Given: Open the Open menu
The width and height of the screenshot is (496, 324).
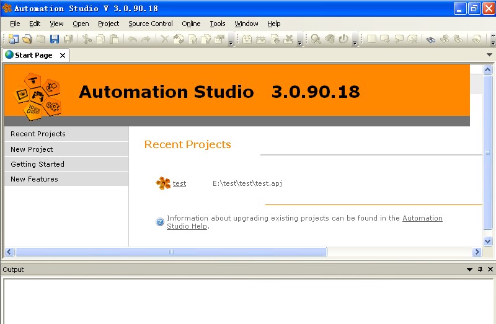Looking at the screenshot, I should click(x=81, y=24).
